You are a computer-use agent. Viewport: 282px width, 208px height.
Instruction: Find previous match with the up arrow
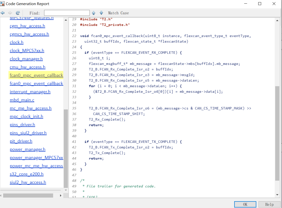[93, 13]
